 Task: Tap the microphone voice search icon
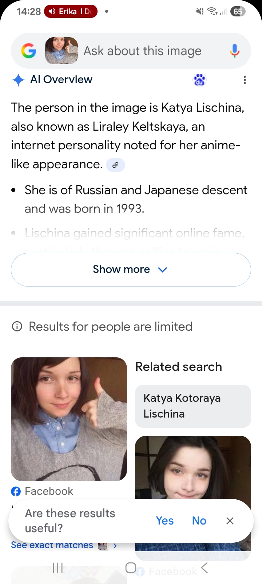pos(235,51)
